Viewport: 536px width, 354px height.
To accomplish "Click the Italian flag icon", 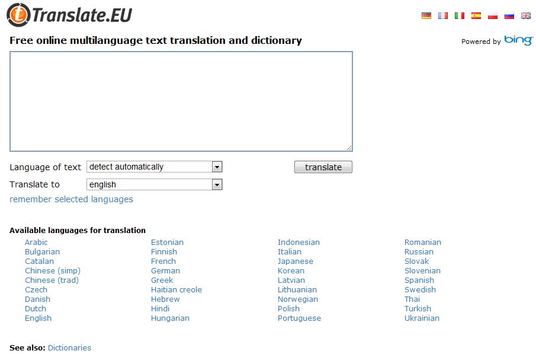I will tap(458, 16).
